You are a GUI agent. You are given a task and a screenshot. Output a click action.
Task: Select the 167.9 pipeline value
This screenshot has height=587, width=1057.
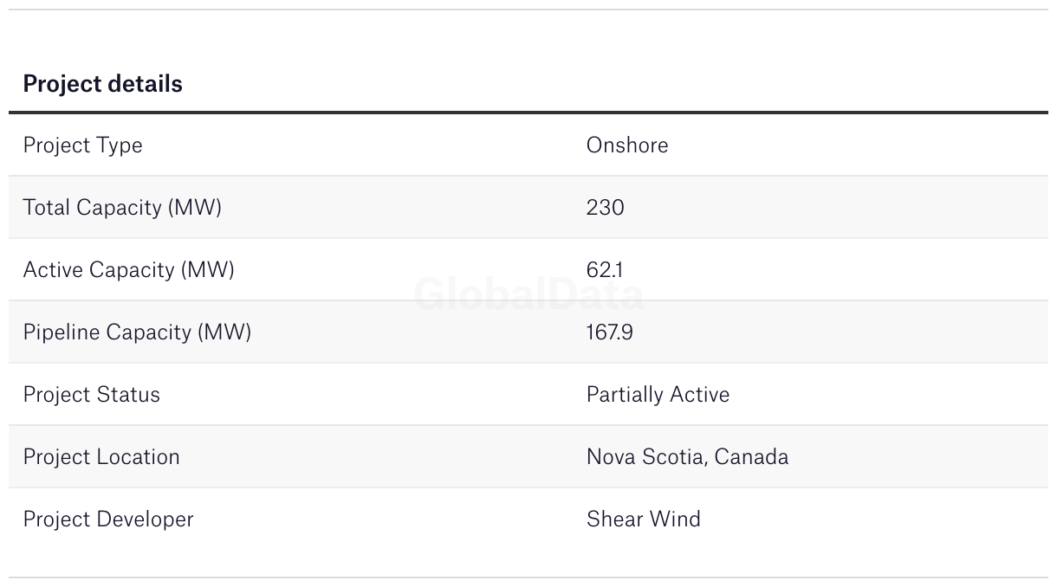click(609, 332)
